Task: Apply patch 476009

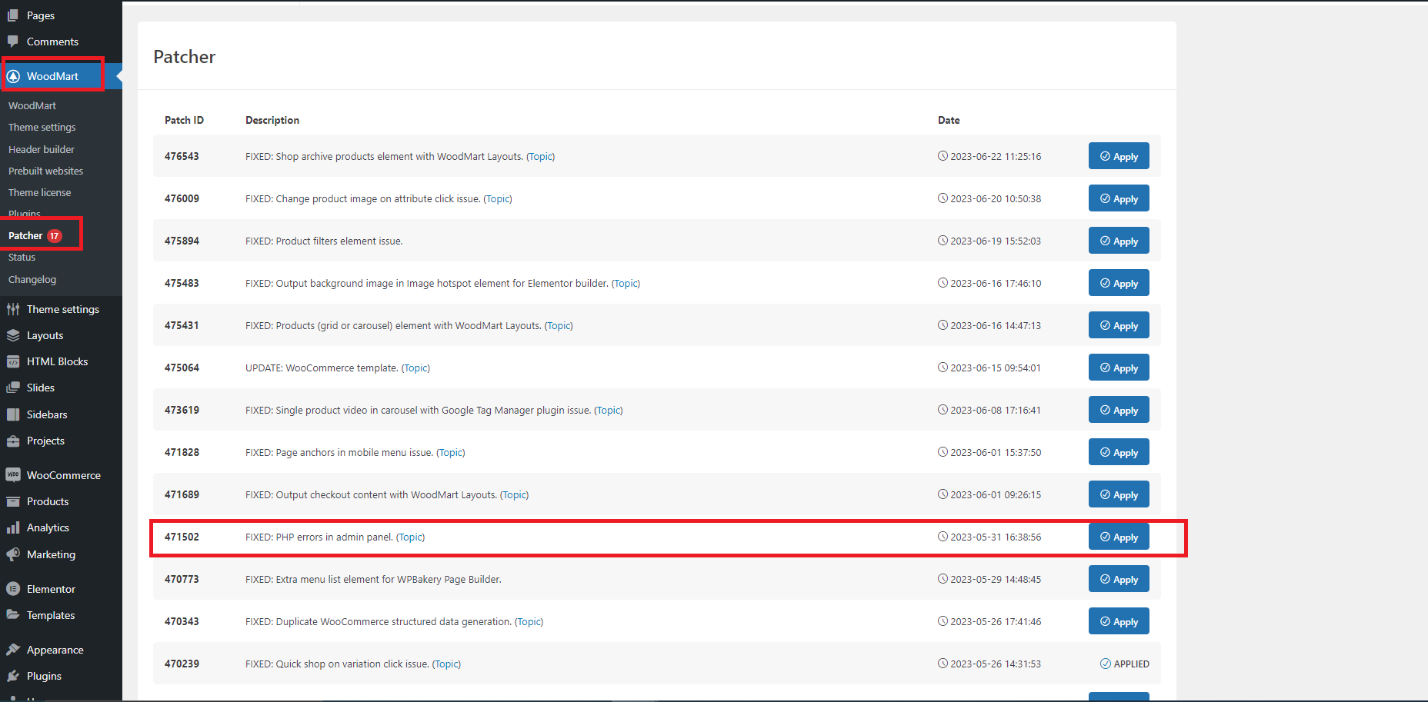Action: point(1119,198)
